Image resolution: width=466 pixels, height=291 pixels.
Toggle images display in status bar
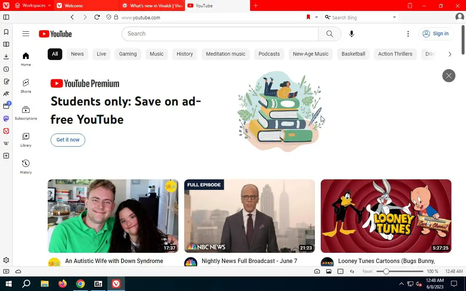(x=329, y=271)
